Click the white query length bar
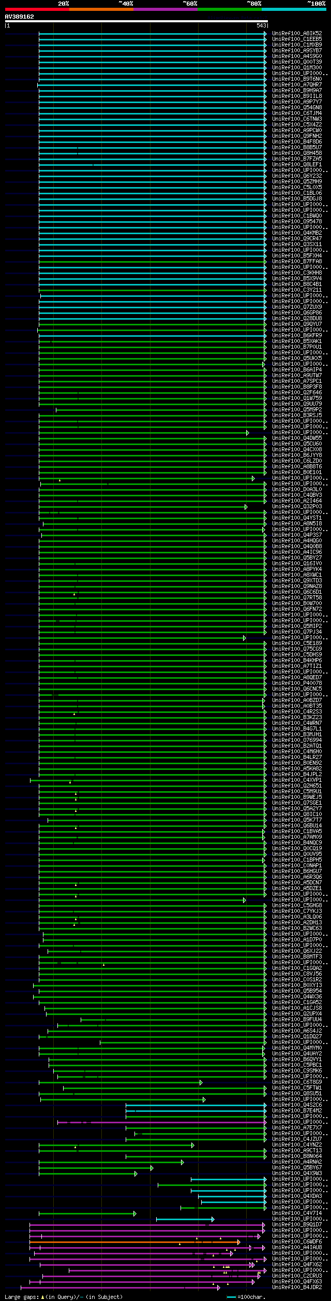This screenshot has height=1301, width=331. point(136,21)
